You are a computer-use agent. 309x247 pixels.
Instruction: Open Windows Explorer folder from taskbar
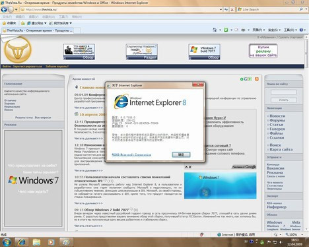(36, 242)
